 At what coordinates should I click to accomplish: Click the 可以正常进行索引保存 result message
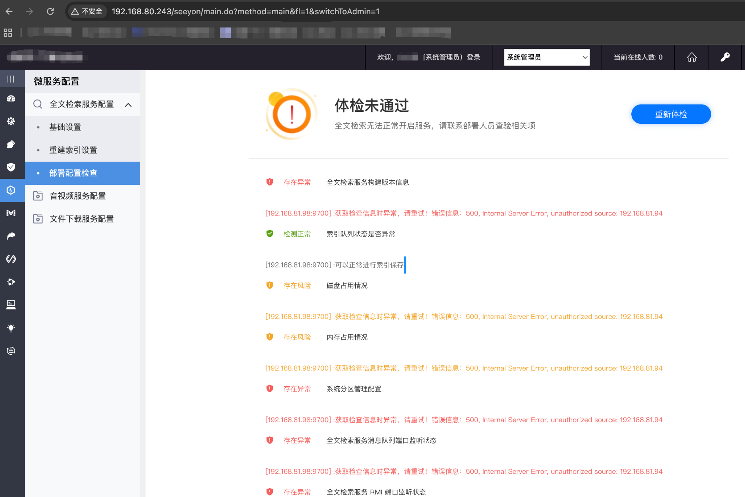[x=335, y=265]
